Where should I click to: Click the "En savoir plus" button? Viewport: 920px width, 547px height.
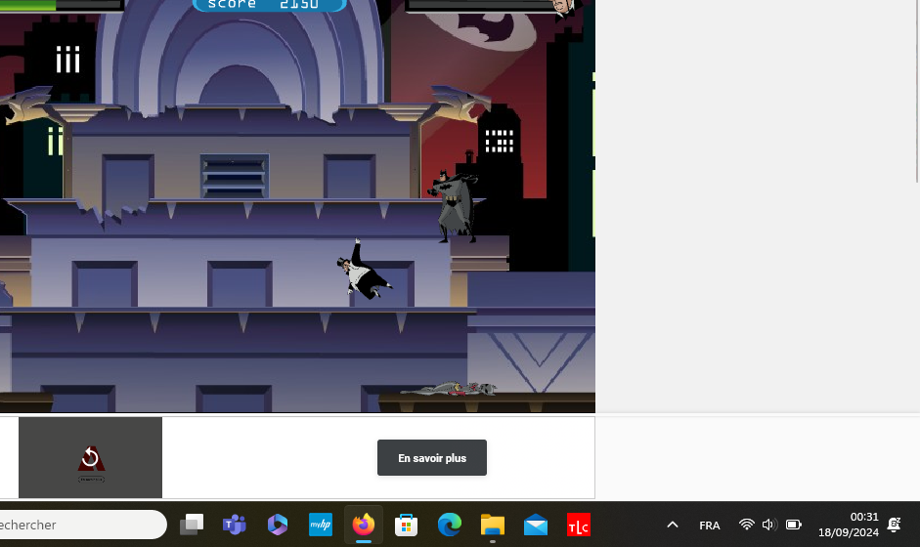(x=431, y=458)
